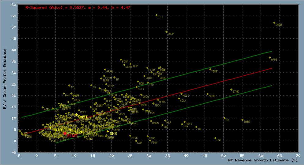Screen dimensions: 304x165
Task: Click the highlighted QNST label
Action: pos(83,117)
